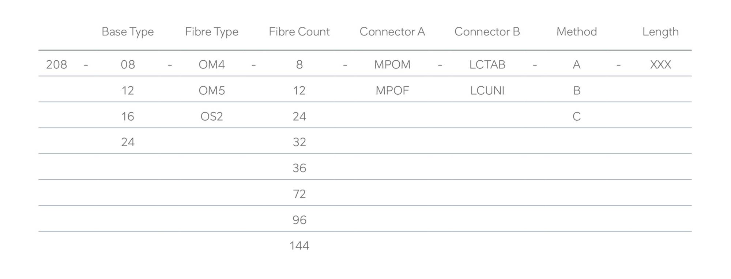
Task: Select the OM4 fibre type value
Action: click(x=212, y=64)
